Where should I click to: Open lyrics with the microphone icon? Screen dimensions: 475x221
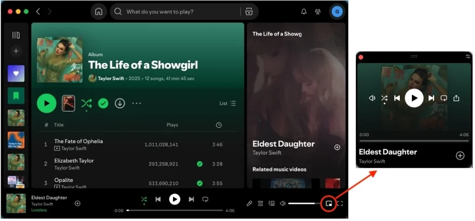point(249,203)
